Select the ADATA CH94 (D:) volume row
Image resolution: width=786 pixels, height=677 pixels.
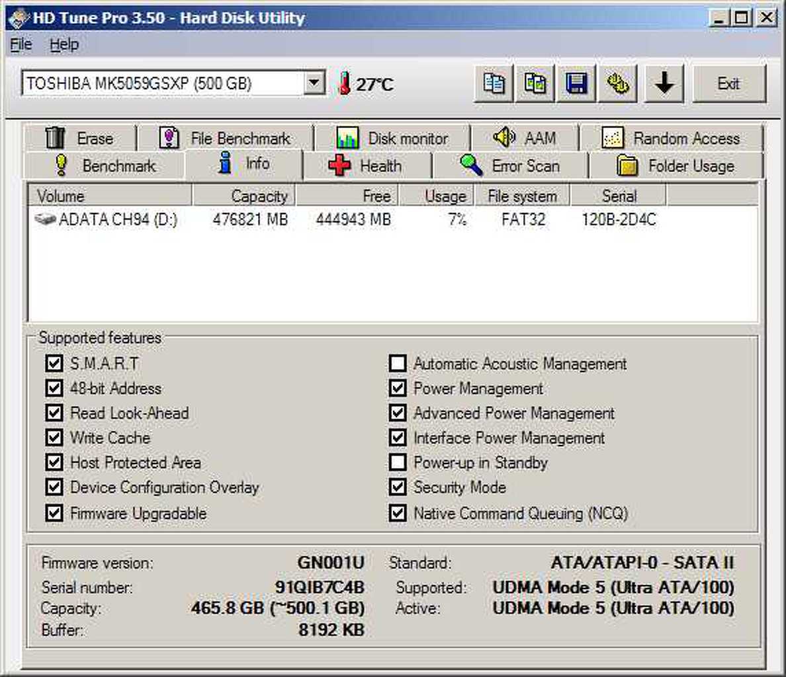click(392, 219)
